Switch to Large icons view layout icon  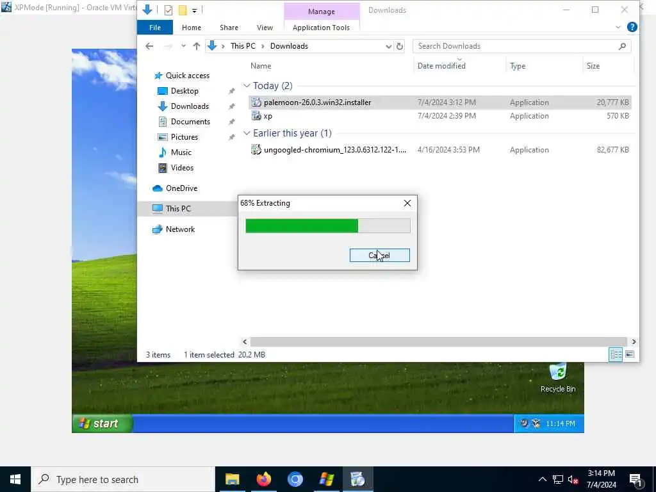point(630,355)
